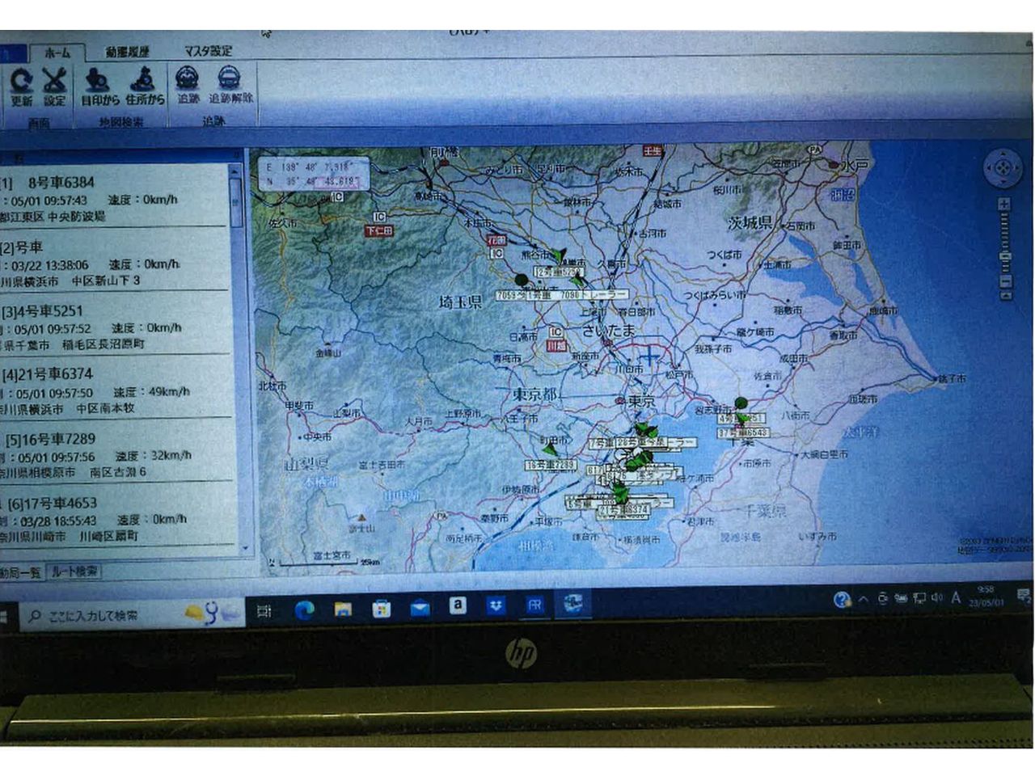Image resolution: width=1035 pixels, height=776 pixels.
Task: Click the Windows search box ここに入力して検索
Action: pos(131,616)
